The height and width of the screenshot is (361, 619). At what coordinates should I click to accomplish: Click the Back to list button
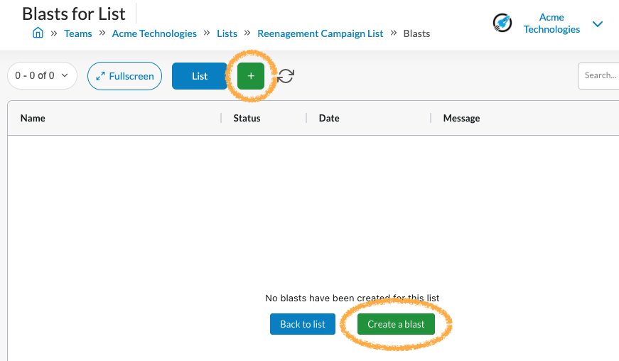303,324
